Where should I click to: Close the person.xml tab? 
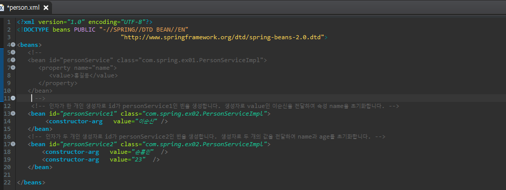coord(46,8)
